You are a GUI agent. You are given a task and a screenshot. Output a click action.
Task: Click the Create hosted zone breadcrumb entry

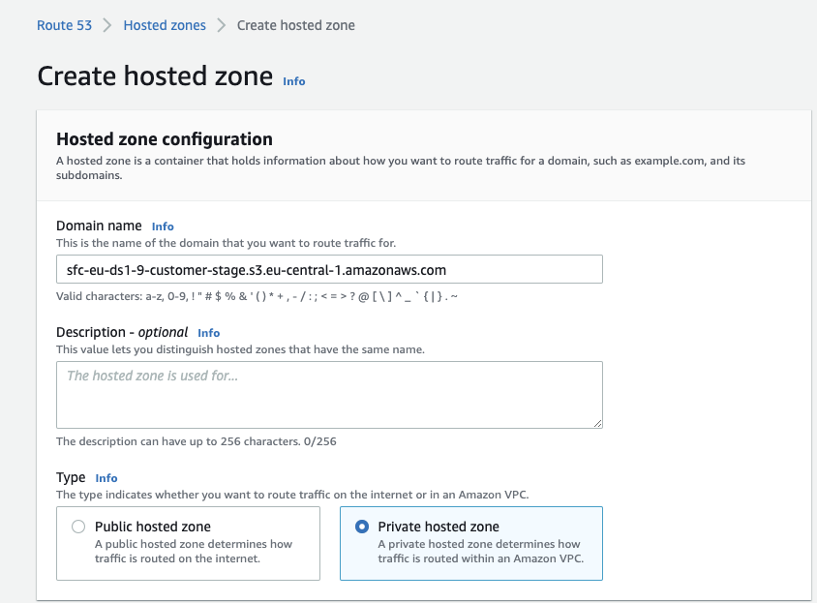click(295, 25)
